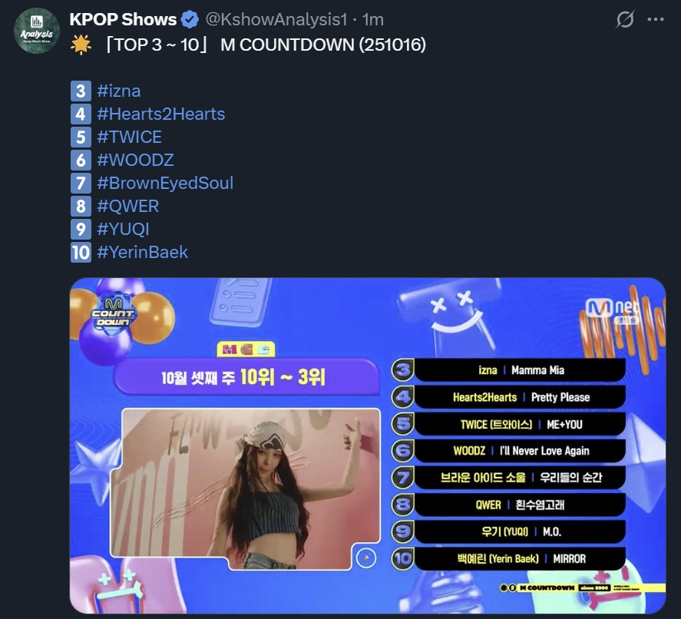Open the #Hearts2Hearts hashtag
This screenshot has height=619, width=681.
[x=161, y=114]
